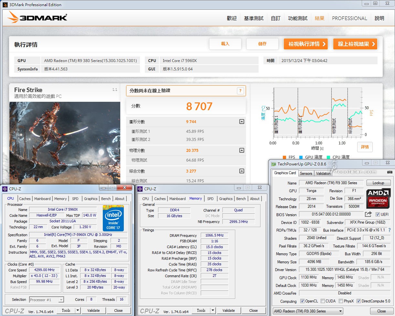Click the Memory CPU-Z window title bar icon
The width and height of the screenshot is (395, 316).
click(x=140, y=189)
